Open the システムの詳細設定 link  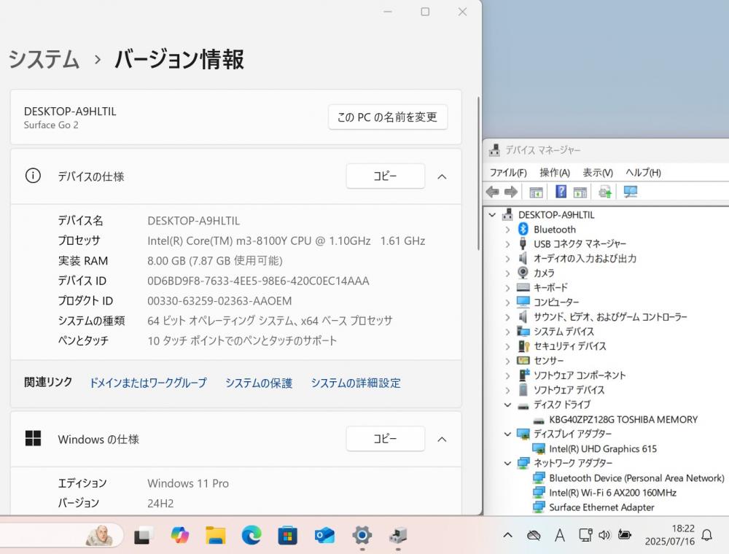point(356,383)
